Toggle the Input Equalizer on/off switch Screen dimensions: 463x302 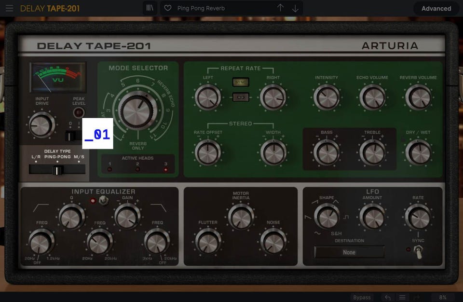(103, 200)
